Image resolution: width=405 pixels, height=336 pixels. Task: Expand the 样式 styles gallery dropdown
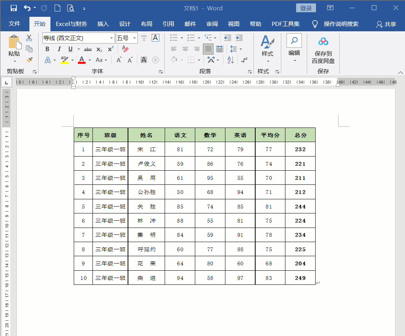[x=267, y=61]
